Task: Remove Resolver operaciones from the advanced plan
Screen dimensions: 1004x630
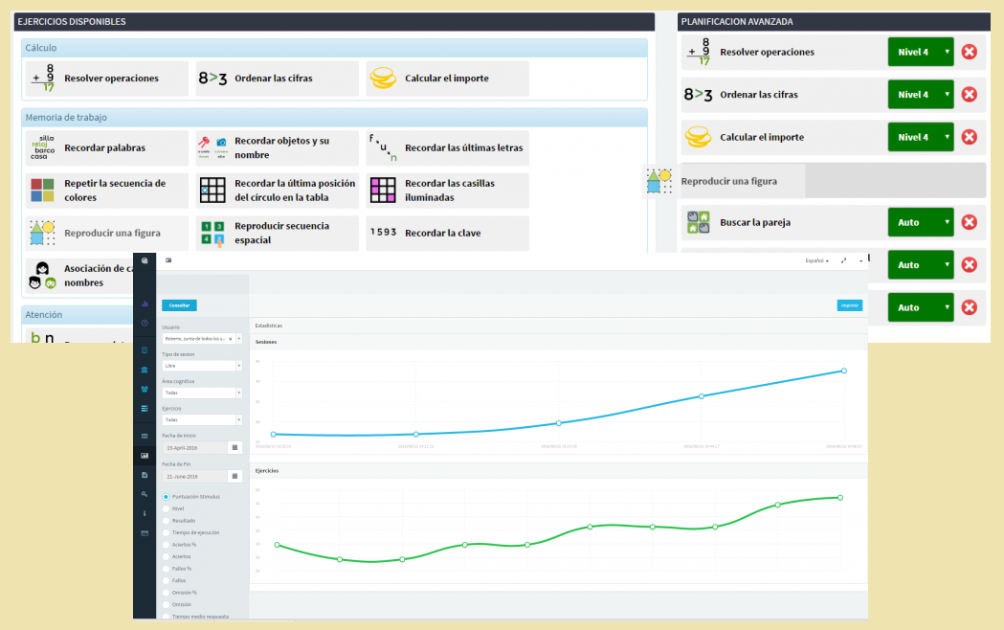Action: point(969,52)
